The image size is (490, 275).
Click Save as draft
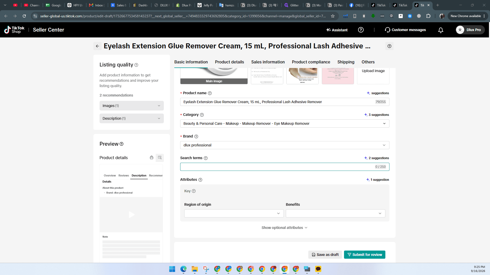pyautogui.click(x=325, y=255)
